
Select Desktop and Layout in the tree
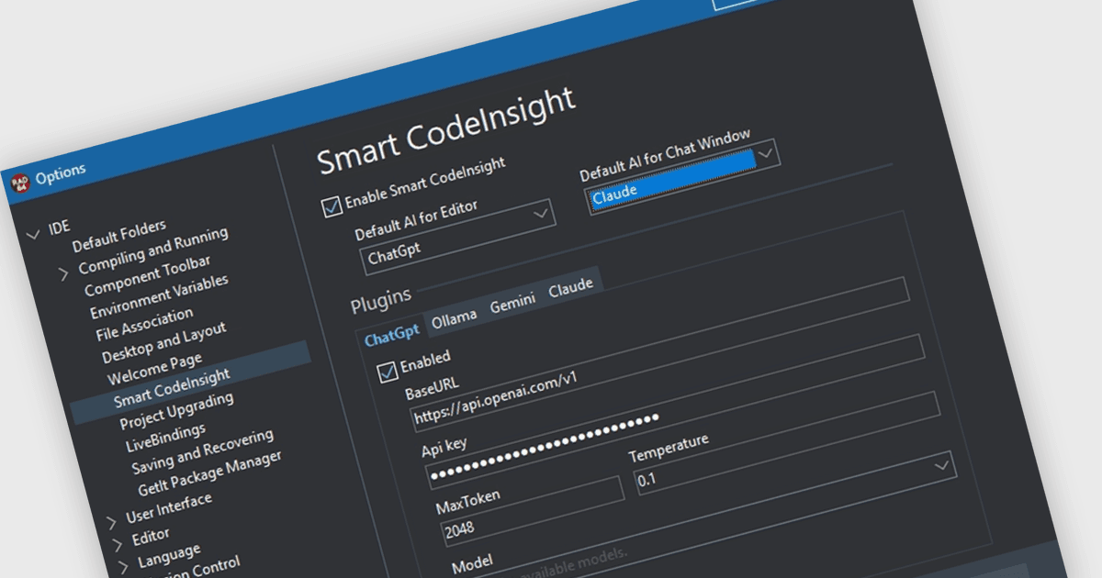[x=163, y=343]
